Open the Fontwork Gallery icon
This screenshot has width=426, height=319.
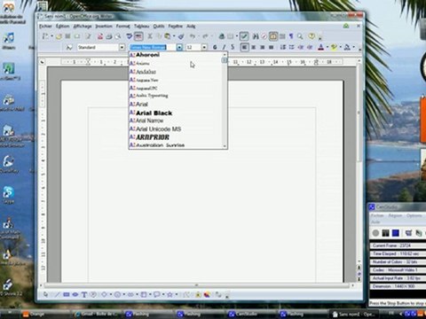click(198, 294)
